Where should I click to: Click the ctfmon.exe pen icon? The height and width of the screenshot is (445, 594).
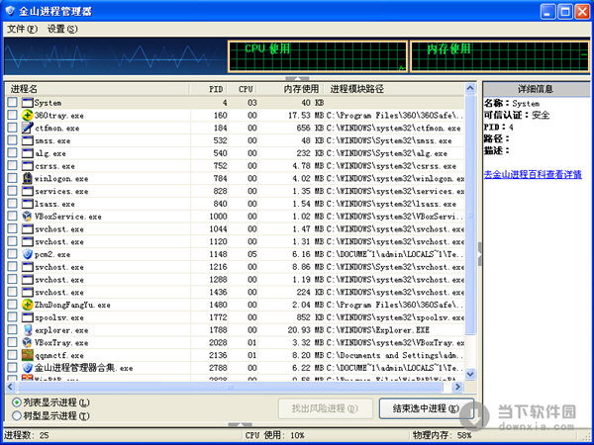click(28, 128)
